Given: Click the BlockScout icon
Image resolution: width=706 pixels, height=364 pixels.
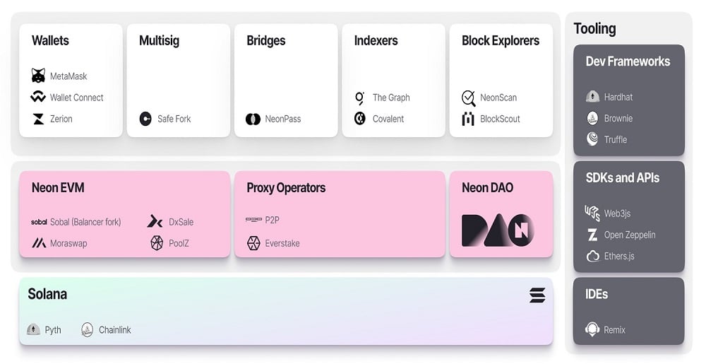Looking at the screenshot, I should [468, 119].
